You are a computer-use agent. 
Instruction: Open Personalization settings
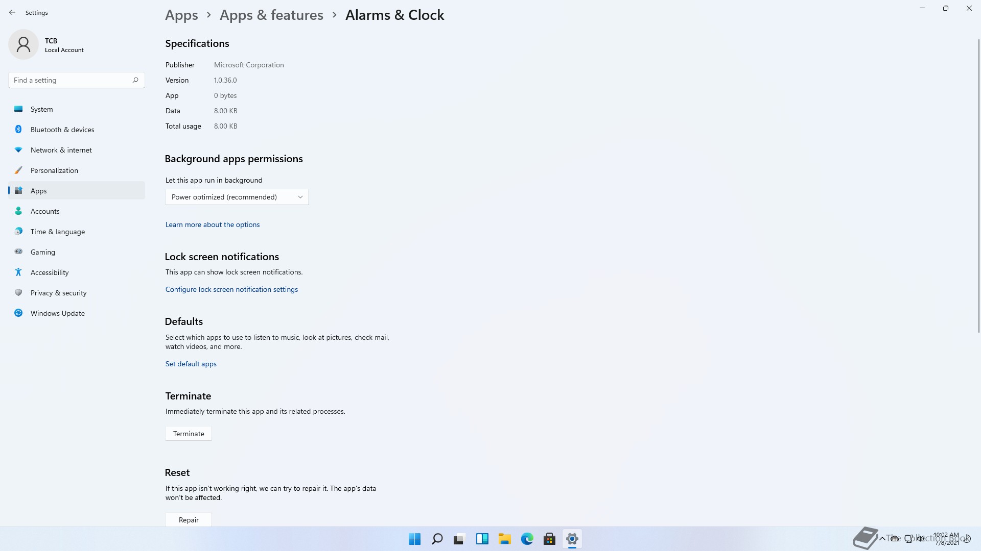coord(77,170)
